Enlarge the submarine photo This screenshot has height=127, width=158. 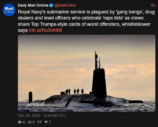tap(87, 73)
